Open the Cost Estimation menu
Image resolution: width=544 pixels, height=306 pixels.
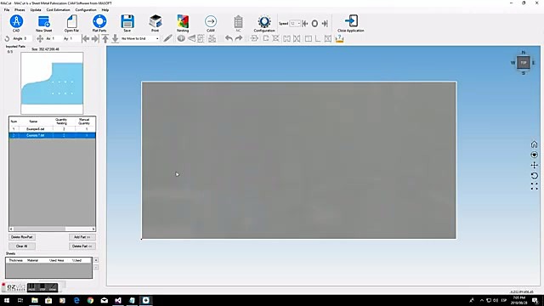[59, 9]
